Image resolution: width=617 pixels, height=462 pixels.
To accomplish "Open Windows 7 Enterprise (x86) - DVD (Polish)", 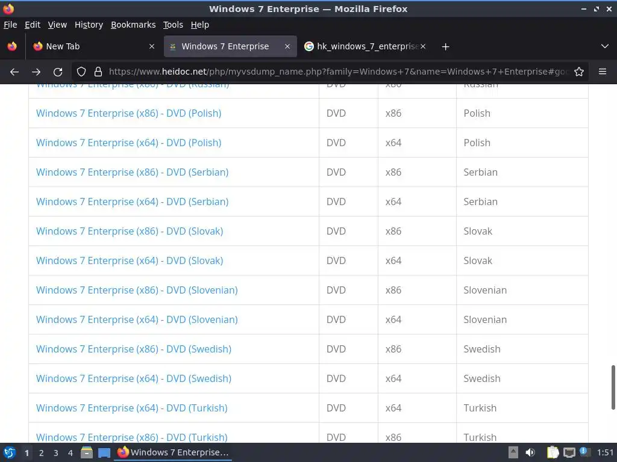I will (x=129, y=113).
